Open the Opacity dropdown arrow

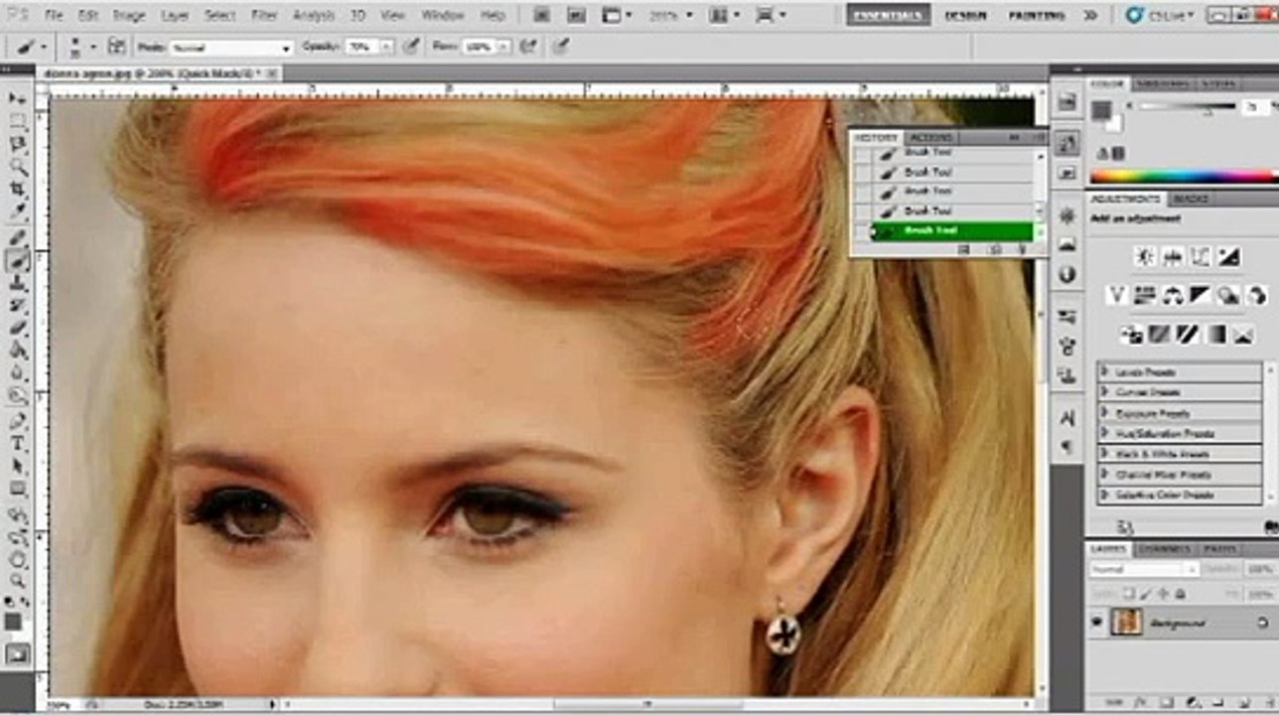(x=386, y=47)
